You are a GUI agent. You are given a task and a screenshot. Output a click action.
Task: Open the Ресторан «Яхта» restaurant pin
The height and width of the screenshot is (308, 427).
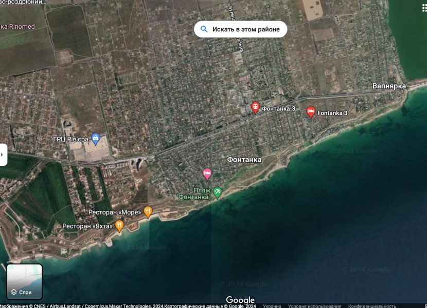pyautogui.click(x=119, y=225)
